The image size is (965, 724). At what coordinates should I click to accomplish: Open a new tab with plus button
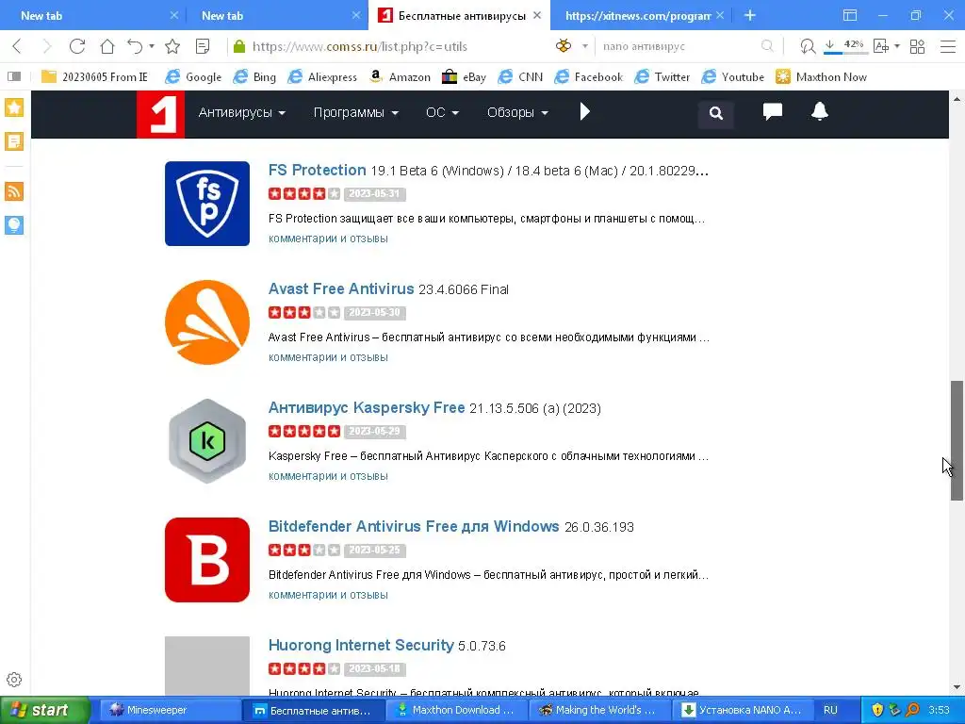click(x=749, y=15)
